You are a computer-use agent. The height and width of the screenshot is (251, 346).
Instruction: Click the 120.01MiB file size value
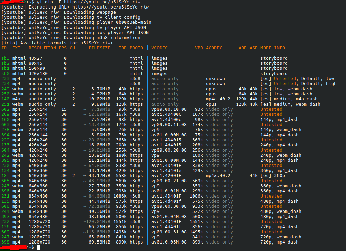click(x=100, y=222)
